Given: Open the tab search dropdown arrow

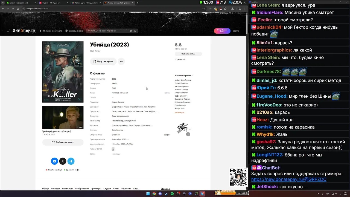Looking at the screenshot, I should point(3,3).
